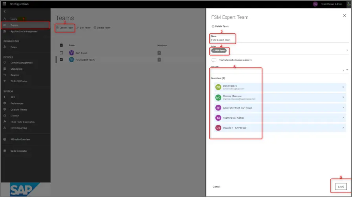352x198 pixels.
Task: Click the Name column header
Action: click(71, 45)
